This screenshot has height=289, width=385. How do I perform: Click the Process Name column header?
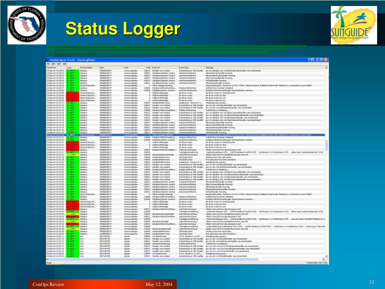pos(89,68)
